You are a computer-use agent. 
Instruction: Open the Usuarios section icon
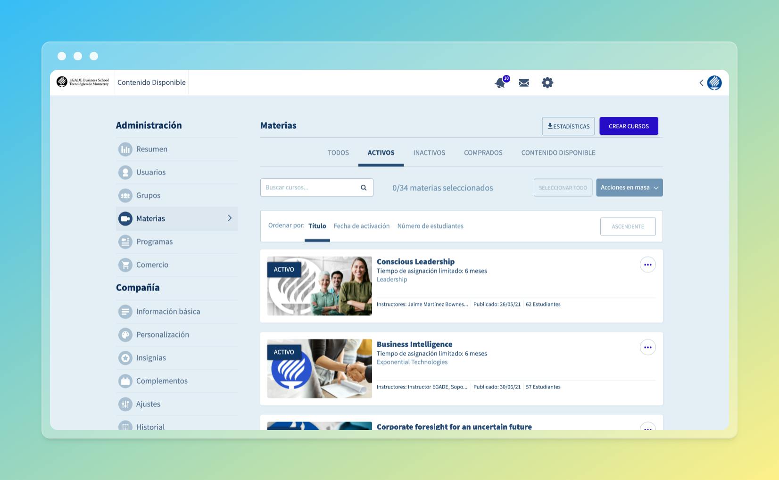[x=125, y=172]
